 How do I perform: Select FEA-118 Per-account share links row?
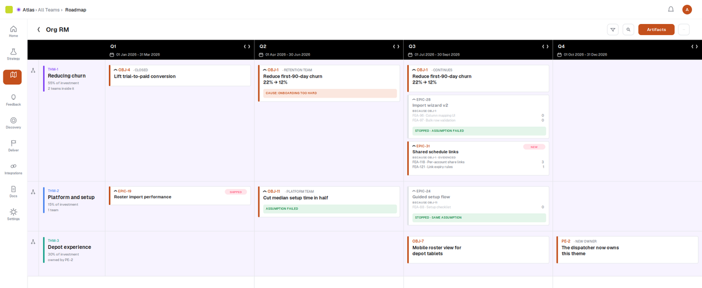478,162
